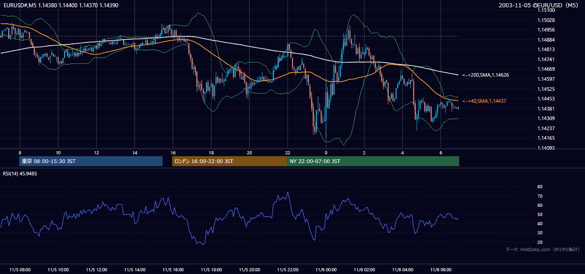
Task: Click the 1.14884 price axis label
Action: 546,40
